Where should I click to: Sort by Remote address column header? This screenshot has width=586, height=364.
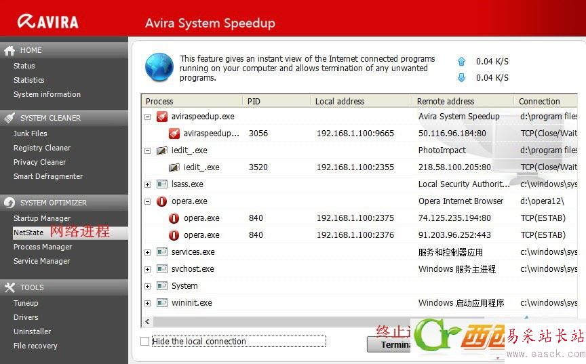point(463,101)
